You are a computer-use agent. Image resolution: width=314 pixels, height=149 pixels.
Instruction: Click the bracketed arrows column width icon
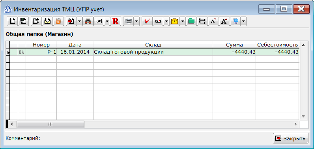[x=99, y=21]
